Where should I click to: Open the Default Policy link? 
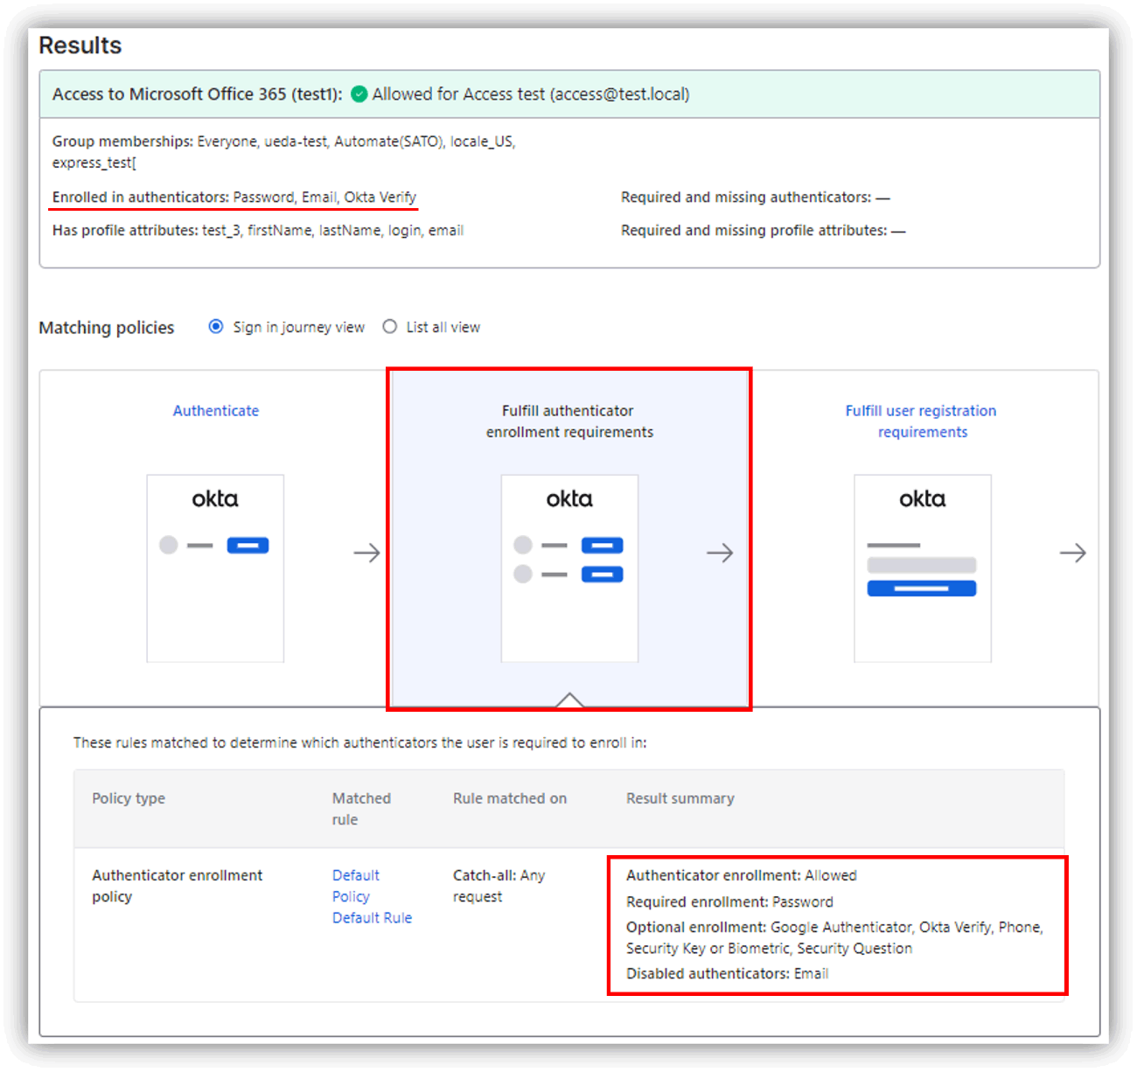pyautogui.click(x=355, y=886)
